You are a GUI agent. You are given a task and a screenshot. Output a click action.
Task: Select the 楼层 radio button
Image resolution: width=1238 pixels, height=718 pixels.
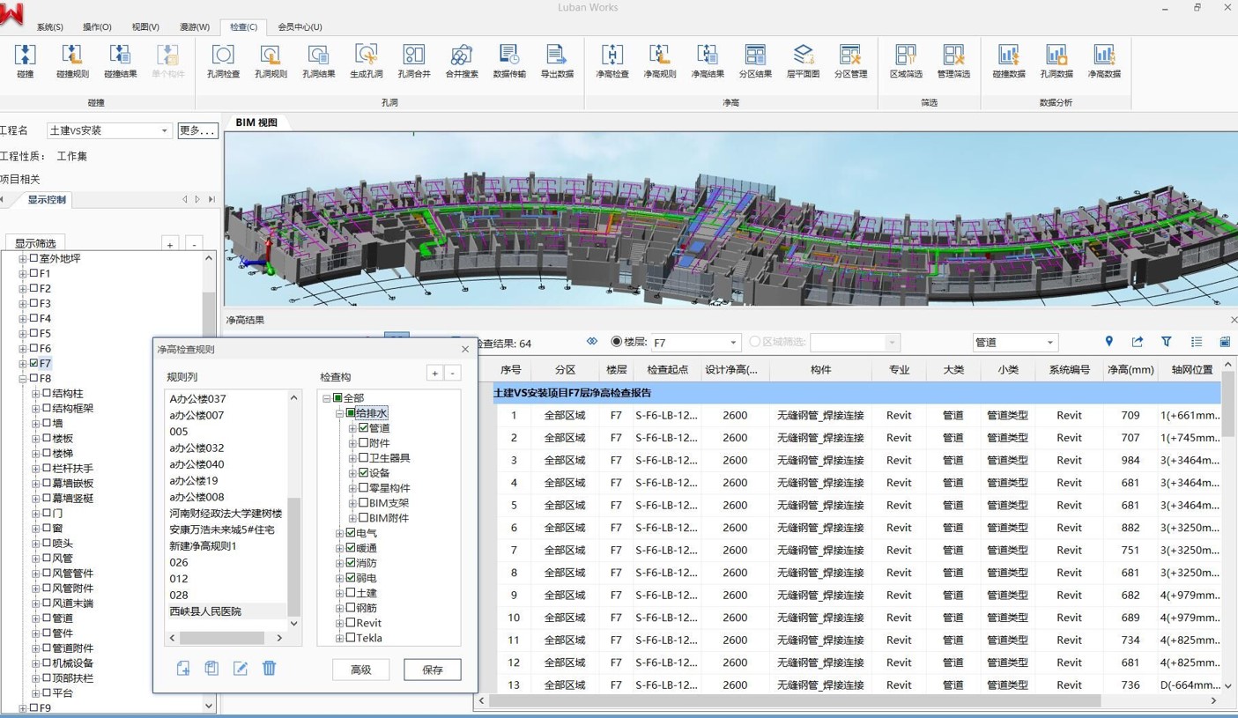pos(617,342)
